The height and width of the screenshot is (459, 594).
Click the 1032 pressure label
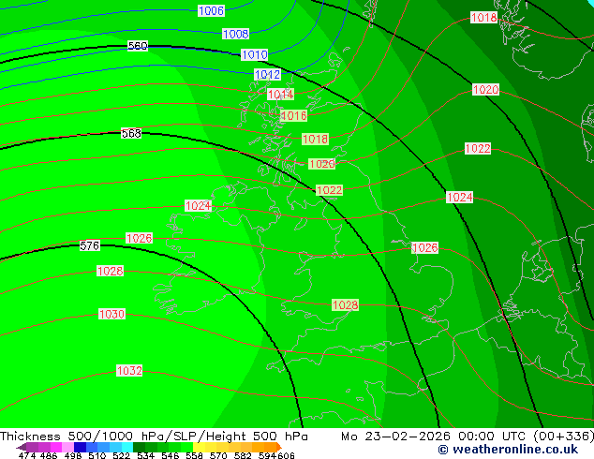[x=129, y=370]
